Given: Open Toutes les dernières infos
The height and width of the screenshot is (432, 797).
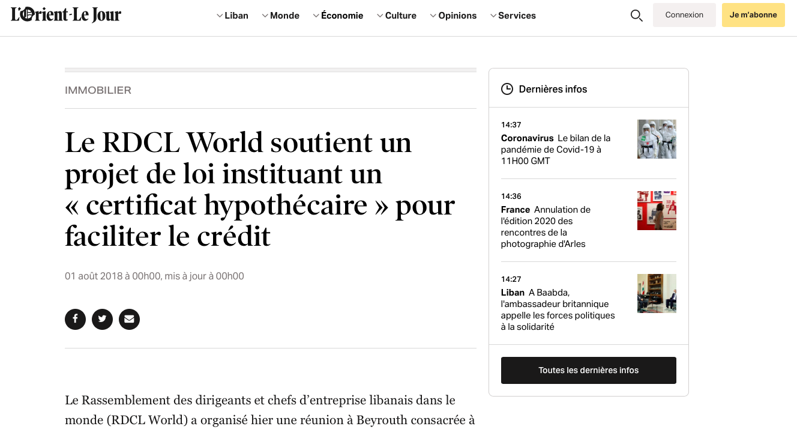Looking at the screenshot, I should pyautogui.click(x=589, y=370).
